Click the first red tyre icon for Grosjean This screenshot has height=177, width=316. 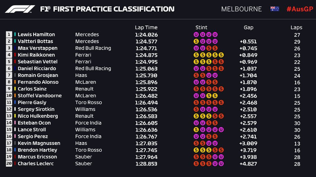coord(196,75)
